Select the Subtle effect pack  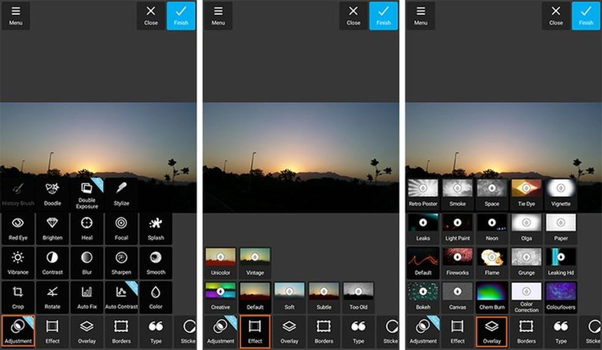point(324,297)
